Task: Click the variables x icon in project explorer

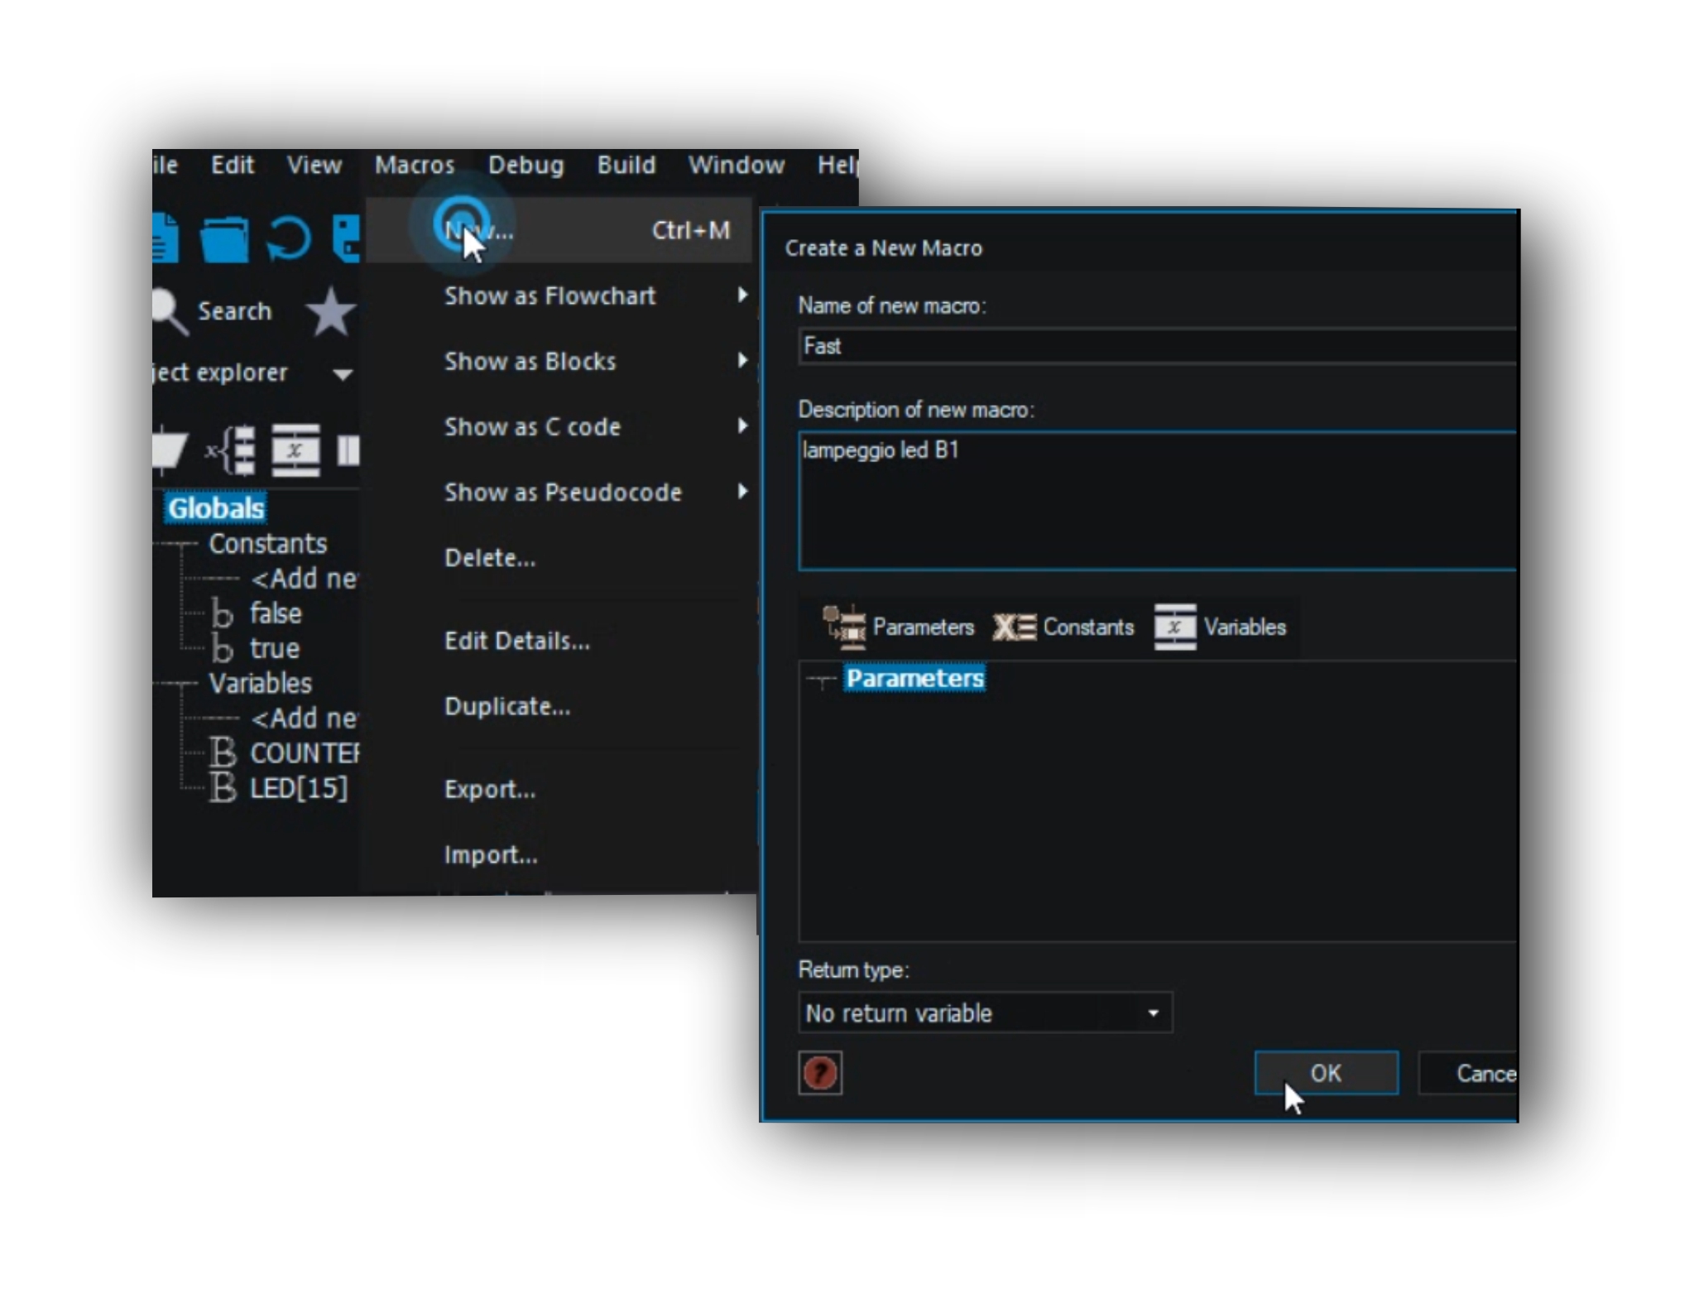Action: click(295, 450)
